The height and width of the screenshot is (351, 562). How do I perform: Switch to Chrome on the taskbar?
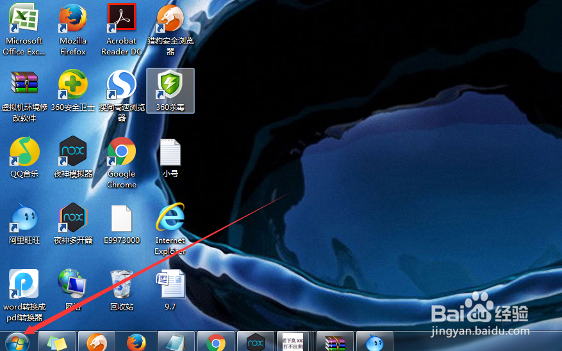[216, 341]
